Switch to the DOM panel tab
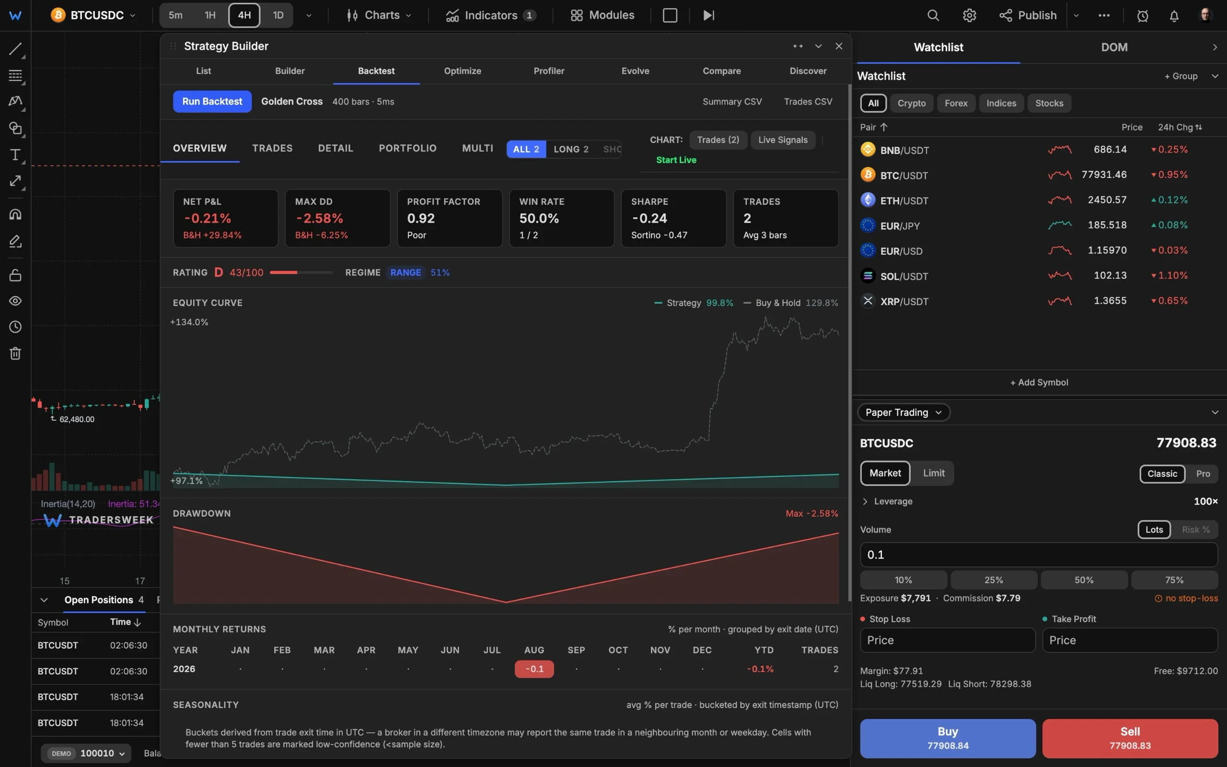 (1114, 47)
